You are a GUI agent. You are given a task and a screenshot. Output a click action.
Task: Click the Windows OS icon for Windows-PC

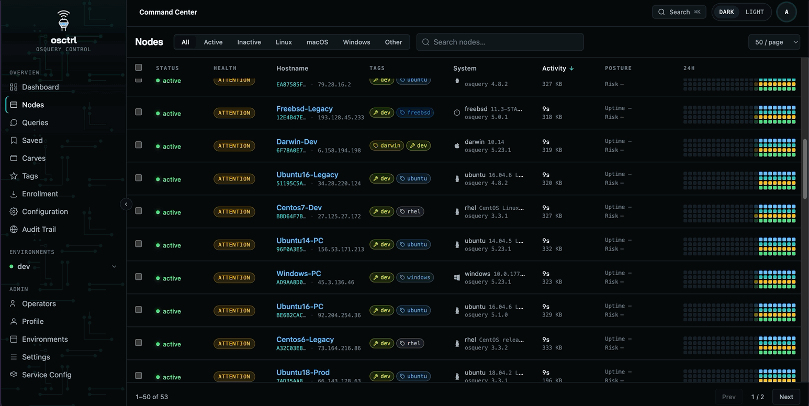(457, 277)
